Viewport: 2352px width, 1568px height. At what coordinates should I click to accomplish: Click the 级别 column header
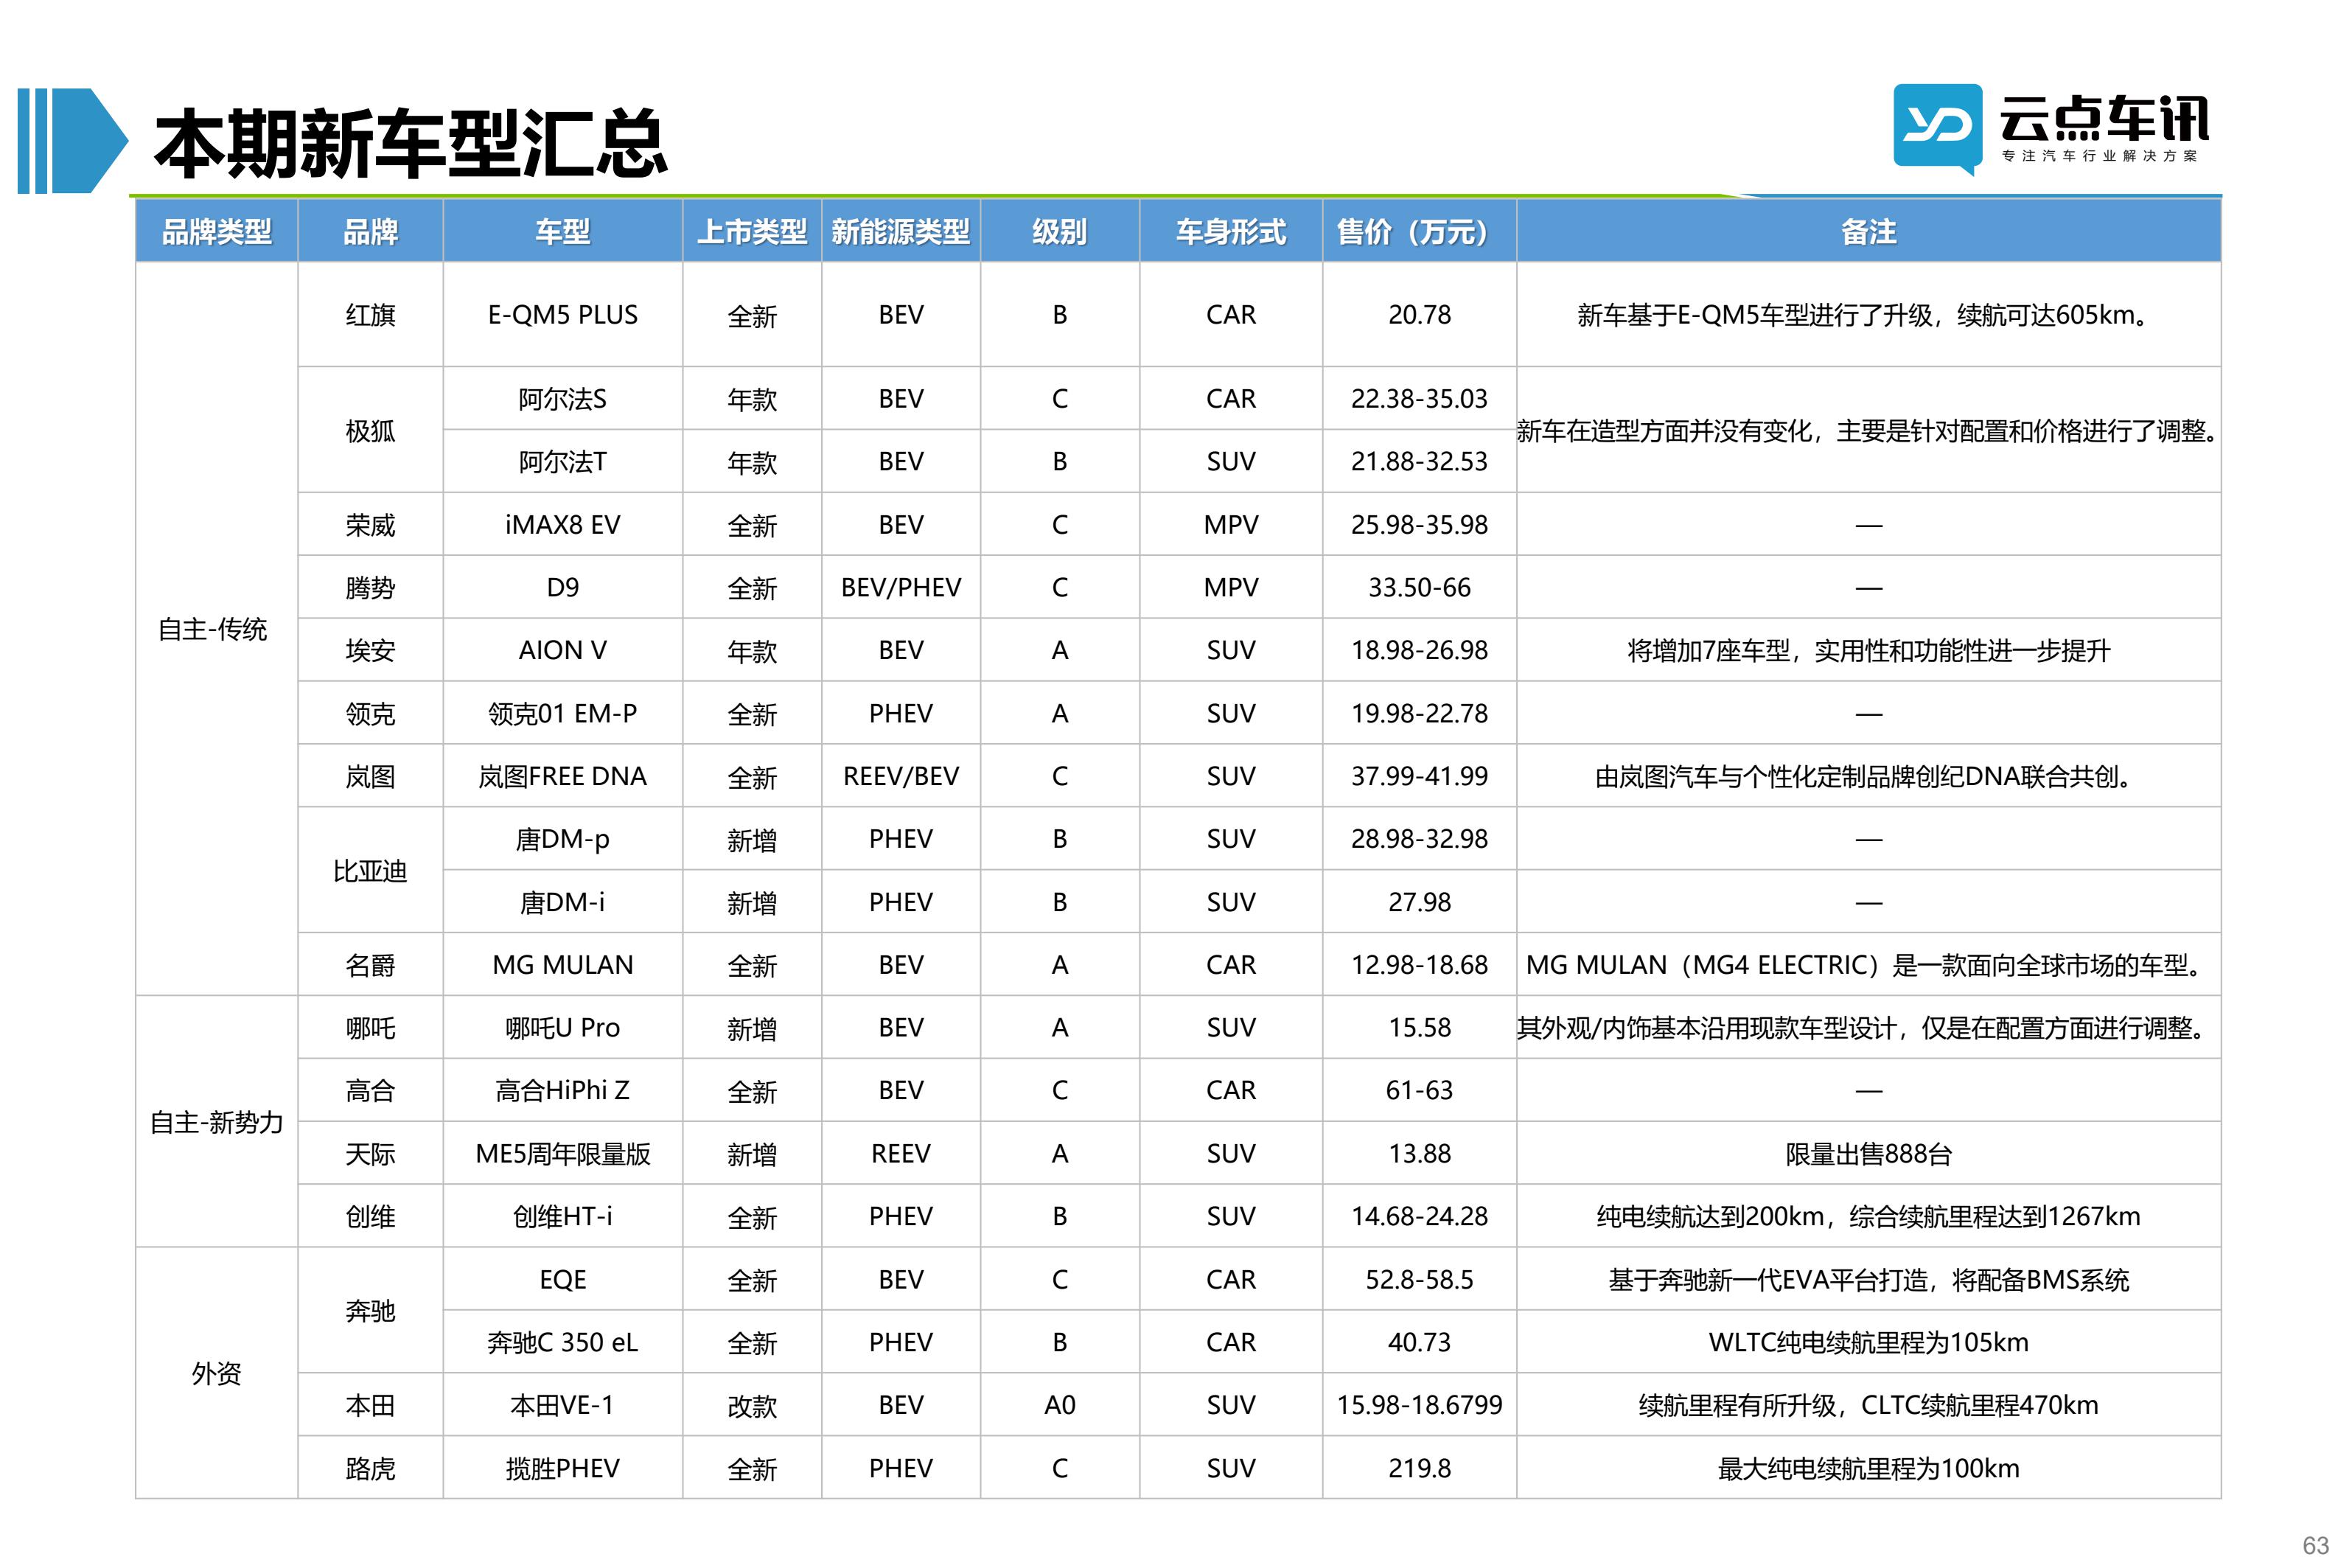1060,231
